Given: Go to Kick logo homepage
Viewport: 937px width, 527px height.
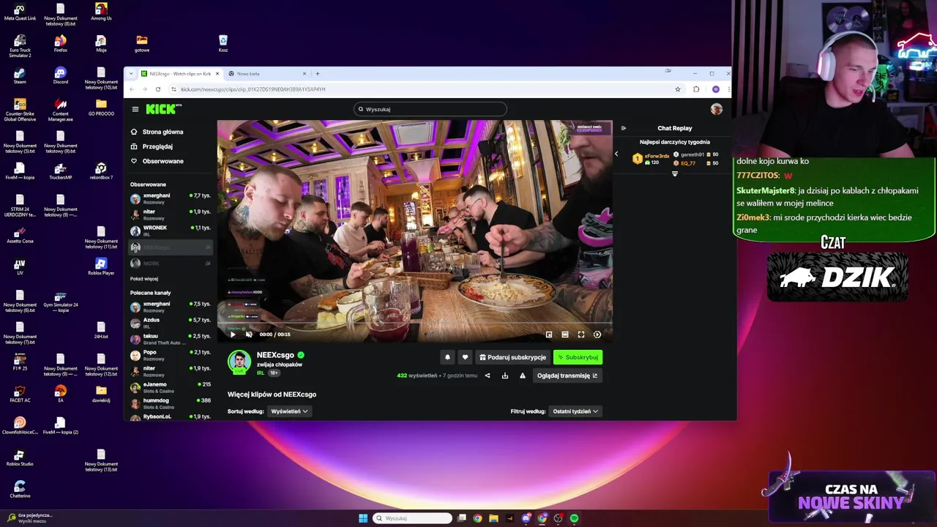Looking at the screenshot, I should point(163,109).
